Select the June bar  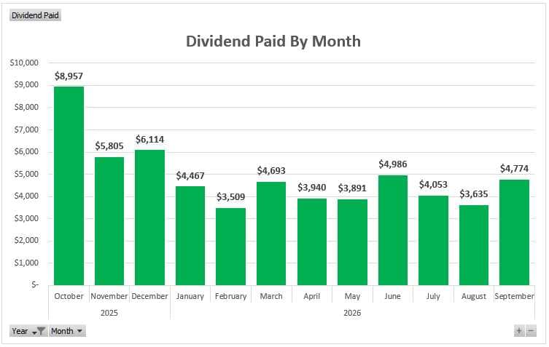[x=393, y=231]
